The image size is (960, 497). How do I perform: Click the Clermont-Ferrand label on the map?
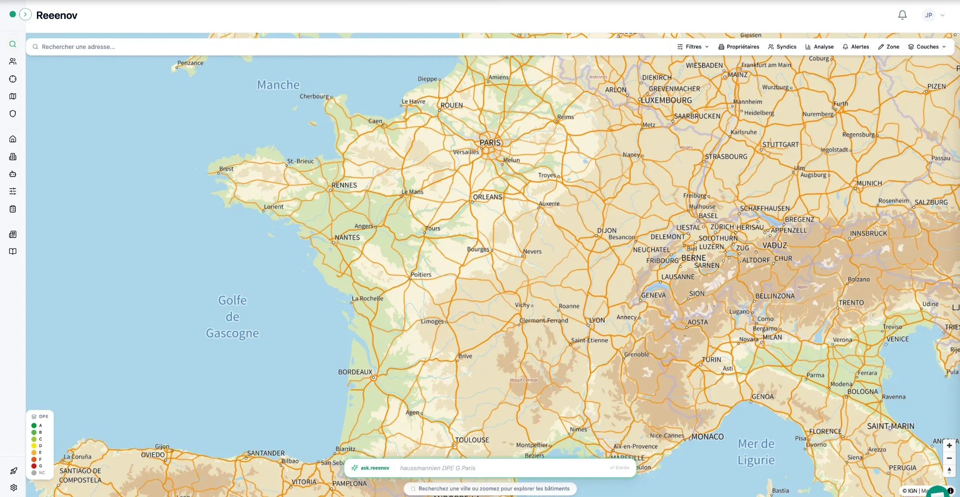coord(544,320)
